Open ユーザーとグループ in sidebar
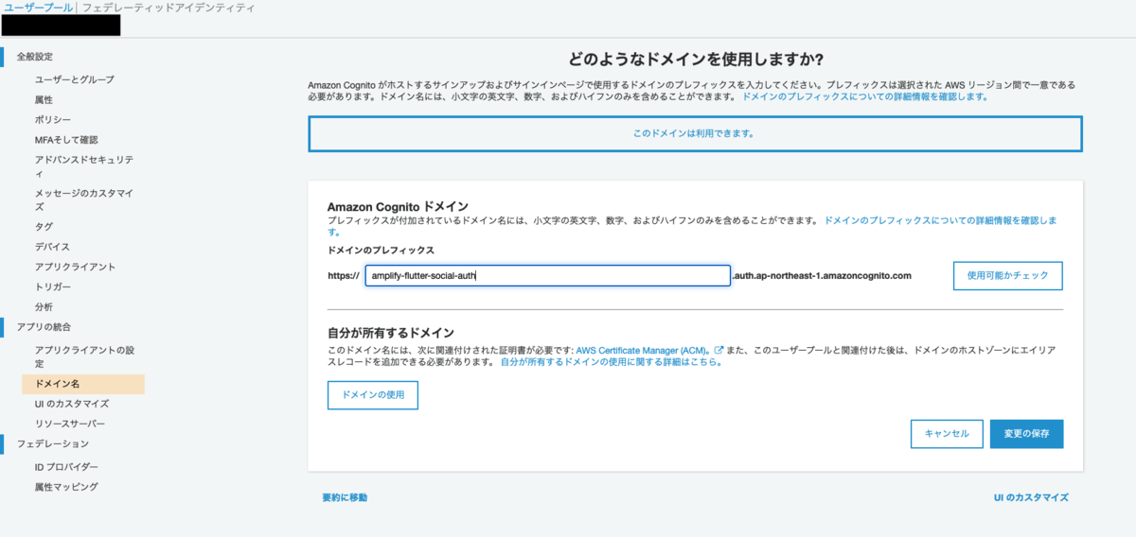Screen dimensions: 1136x537 click(x=74, y=79)
